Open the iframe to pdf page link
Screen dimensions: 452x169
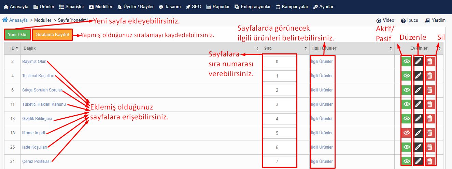click(34, 133)
